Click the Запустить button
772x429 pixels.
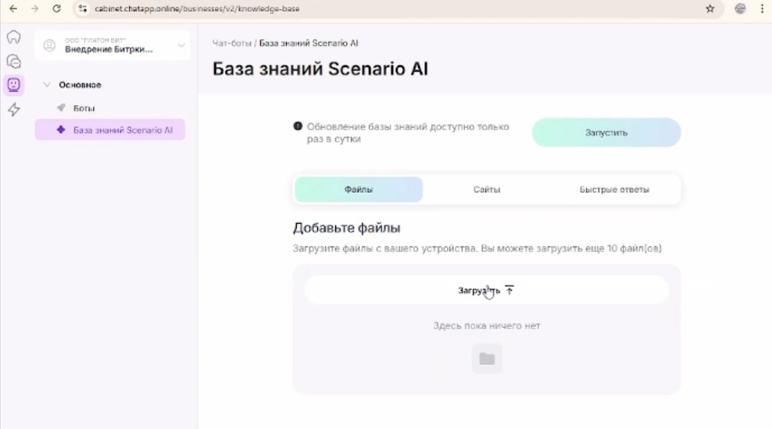(606, 132)
